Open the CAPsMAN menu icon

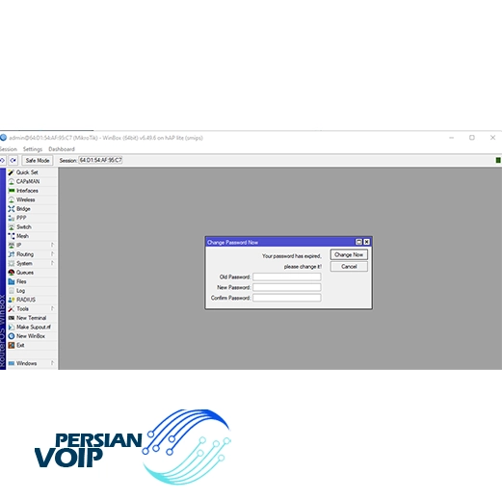coord(12,182)
